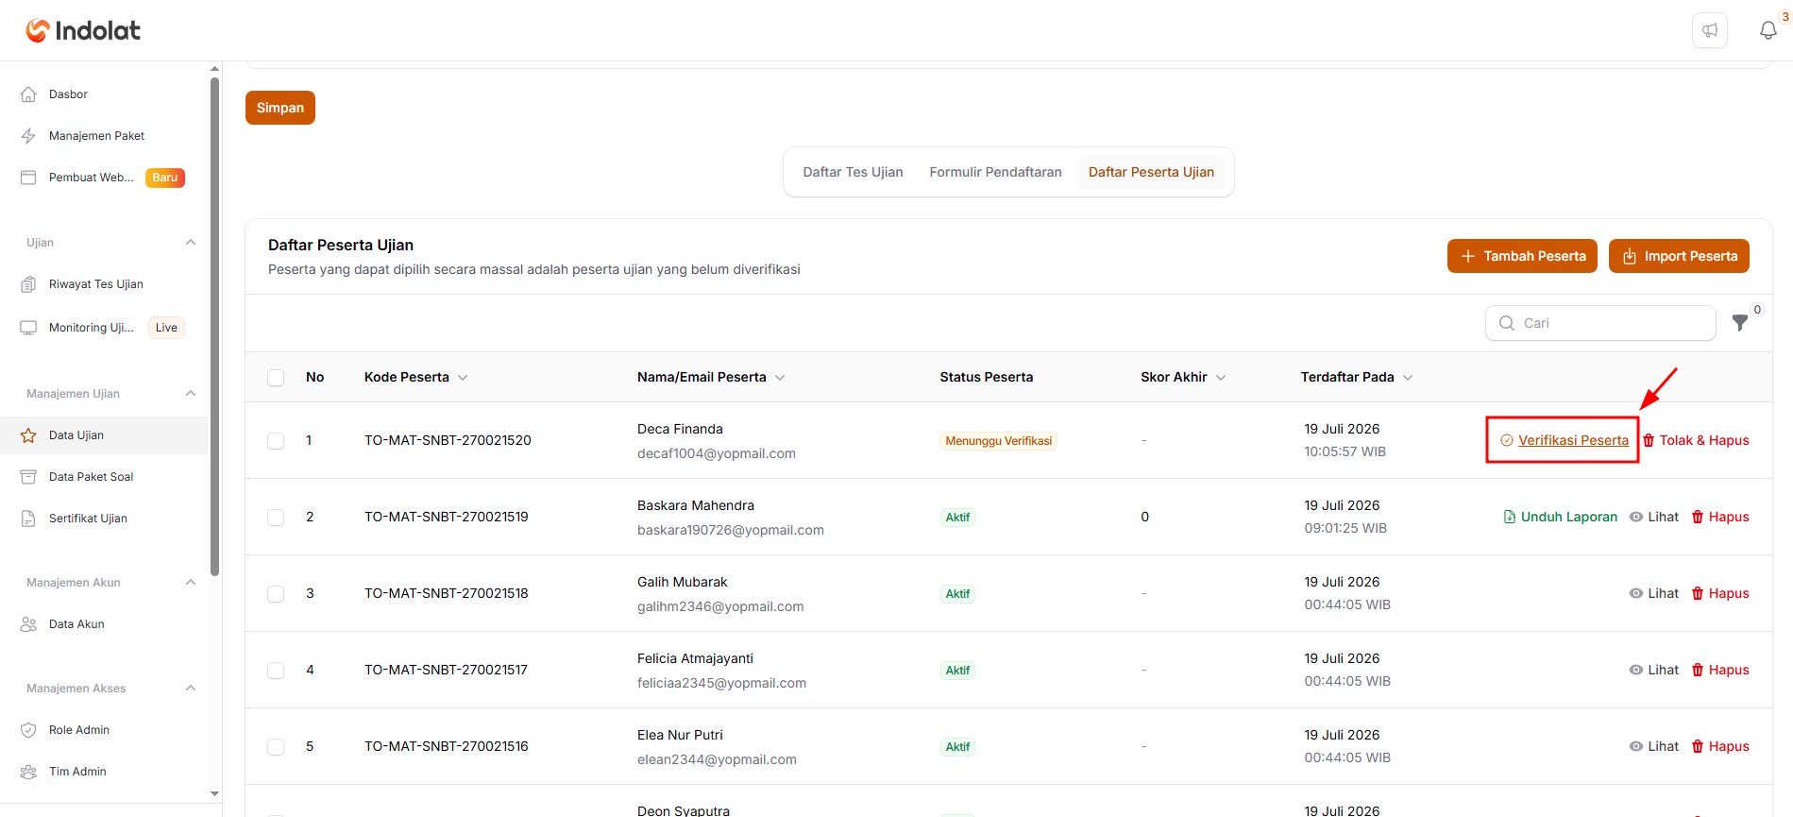Focus the Cari search field
The height and width of the screenshot is (817, 1793).
click(1600, 323)
